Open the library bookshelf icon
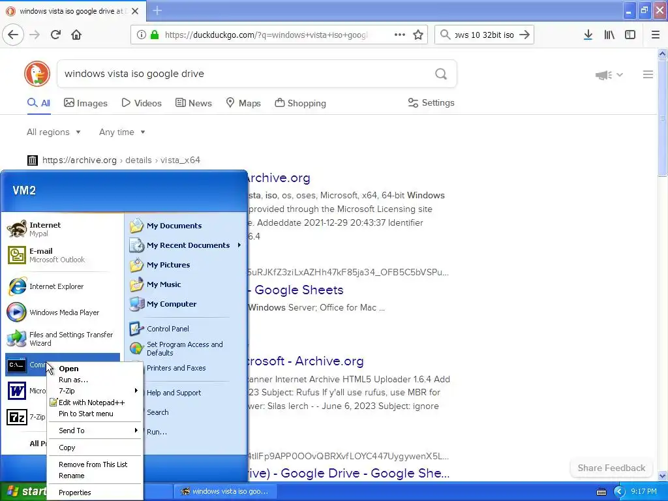The width and height of the screenshot is (668, 501). coord(609,35)
